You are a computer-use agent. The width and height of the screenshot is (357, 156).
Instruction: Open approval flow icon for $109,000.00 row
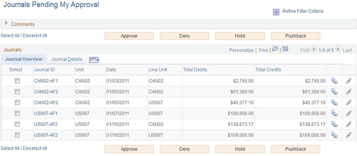(334, 135)
